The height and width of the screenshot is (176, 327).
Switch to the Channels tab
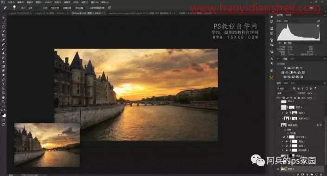[x=286, y=83]
